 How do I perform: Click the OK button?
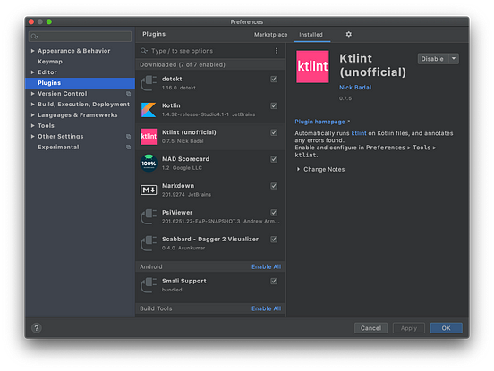pos(446,328)
